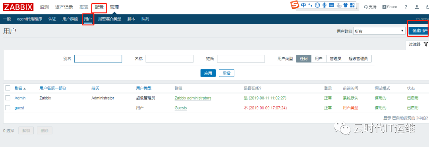
Task: Click the ZABBIX logo
Action: 18,7
